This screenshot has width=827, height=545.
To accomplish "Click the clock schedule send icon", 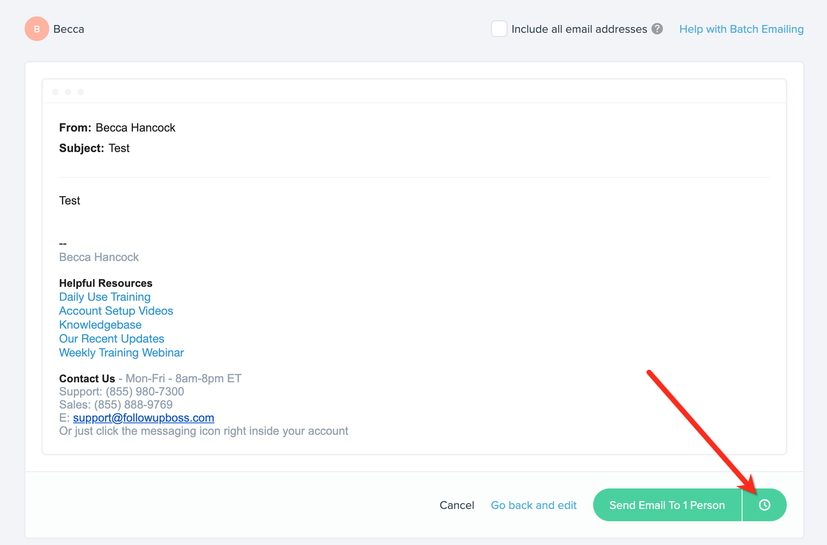I will [x=764, y=505].
